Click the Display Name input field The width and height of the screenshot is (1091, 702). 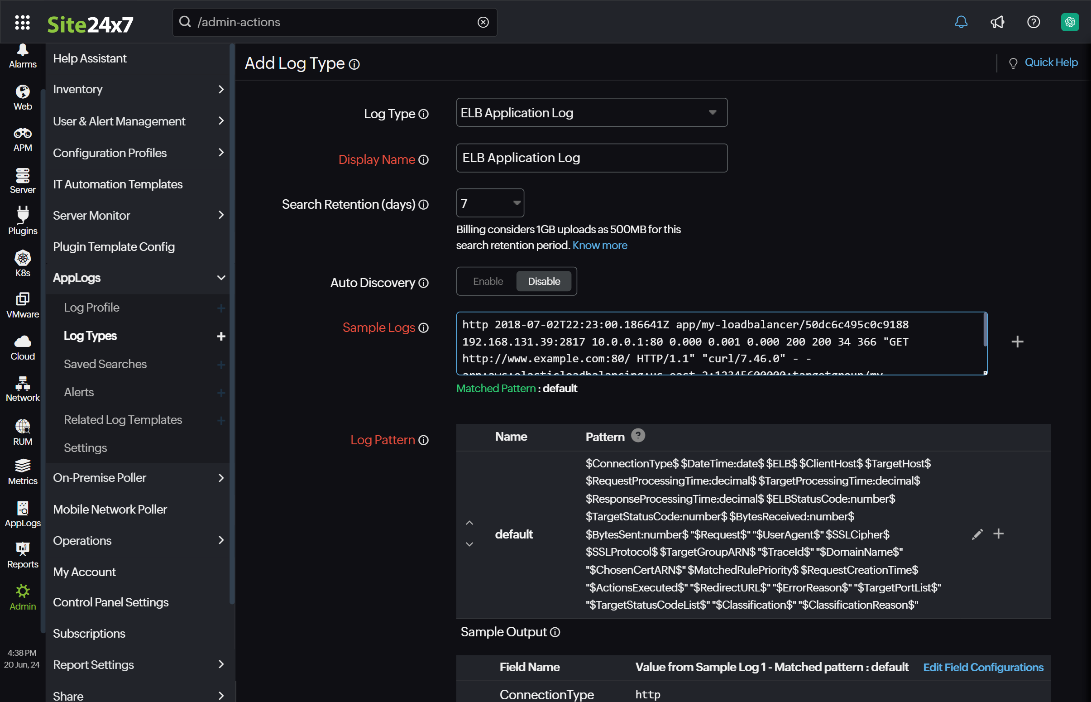591,158
